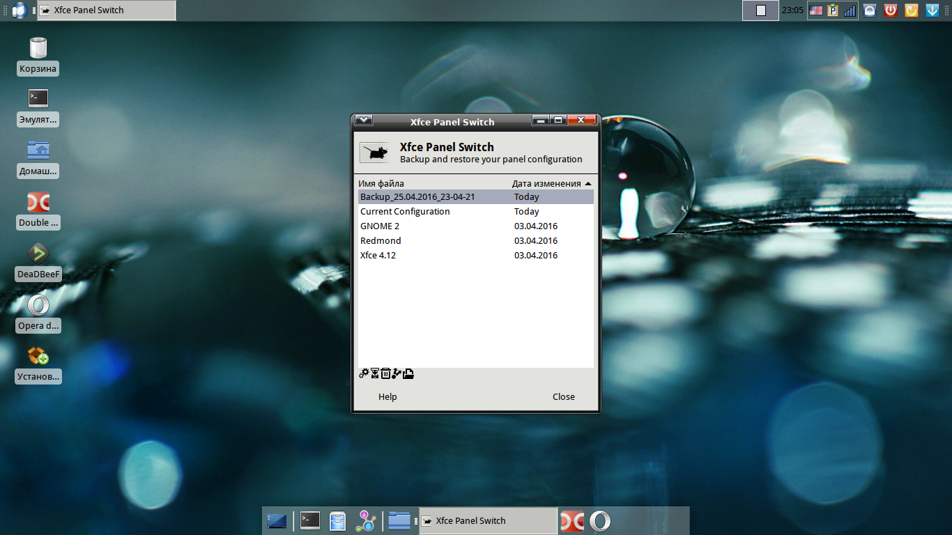This screenshot has height=535, width=952.
Task: Select the Current Configuration entry
Action: pos(476,212)
